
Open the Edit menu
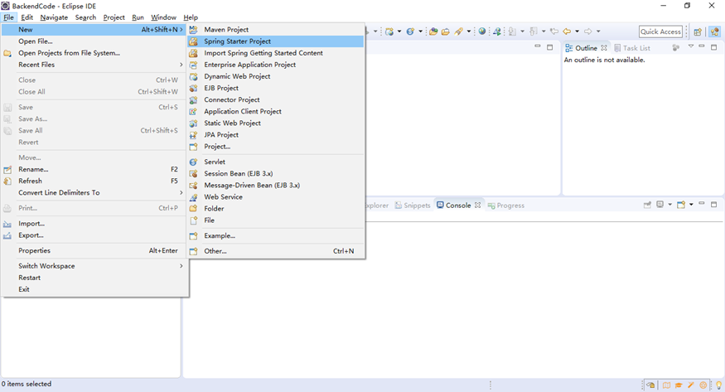[x=27, y=17]
